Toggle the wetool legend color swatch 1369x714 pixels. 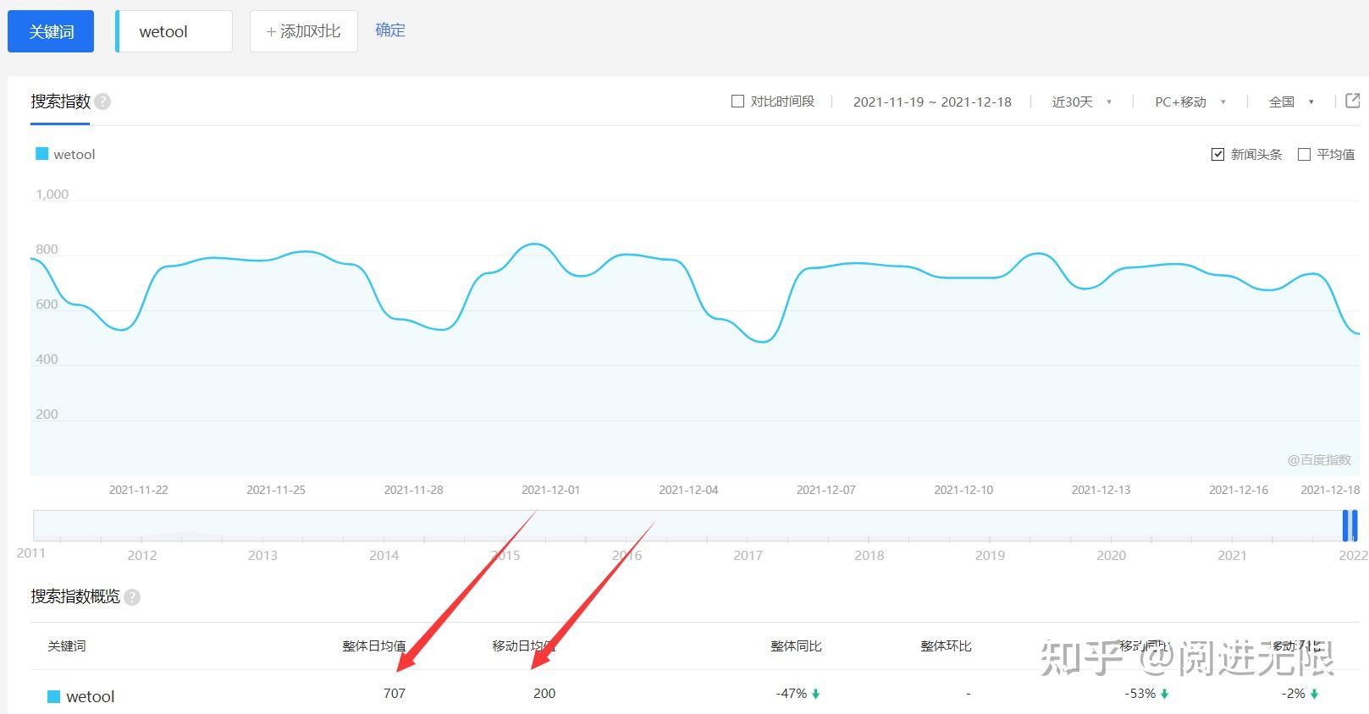pyautogui.click(x=41, y=154)
